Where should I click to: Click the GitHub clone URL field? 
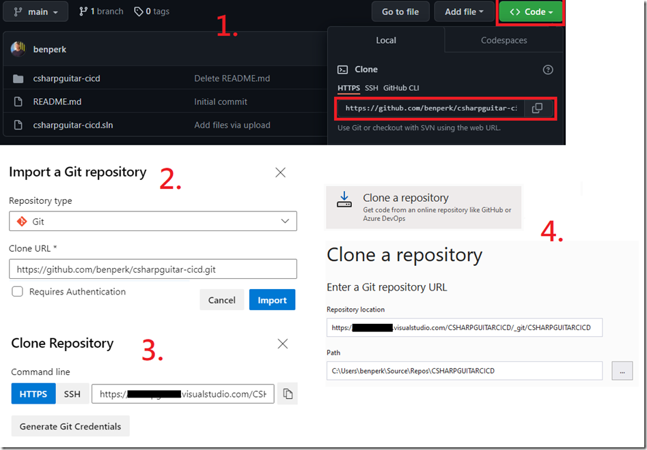coord(431,108)
